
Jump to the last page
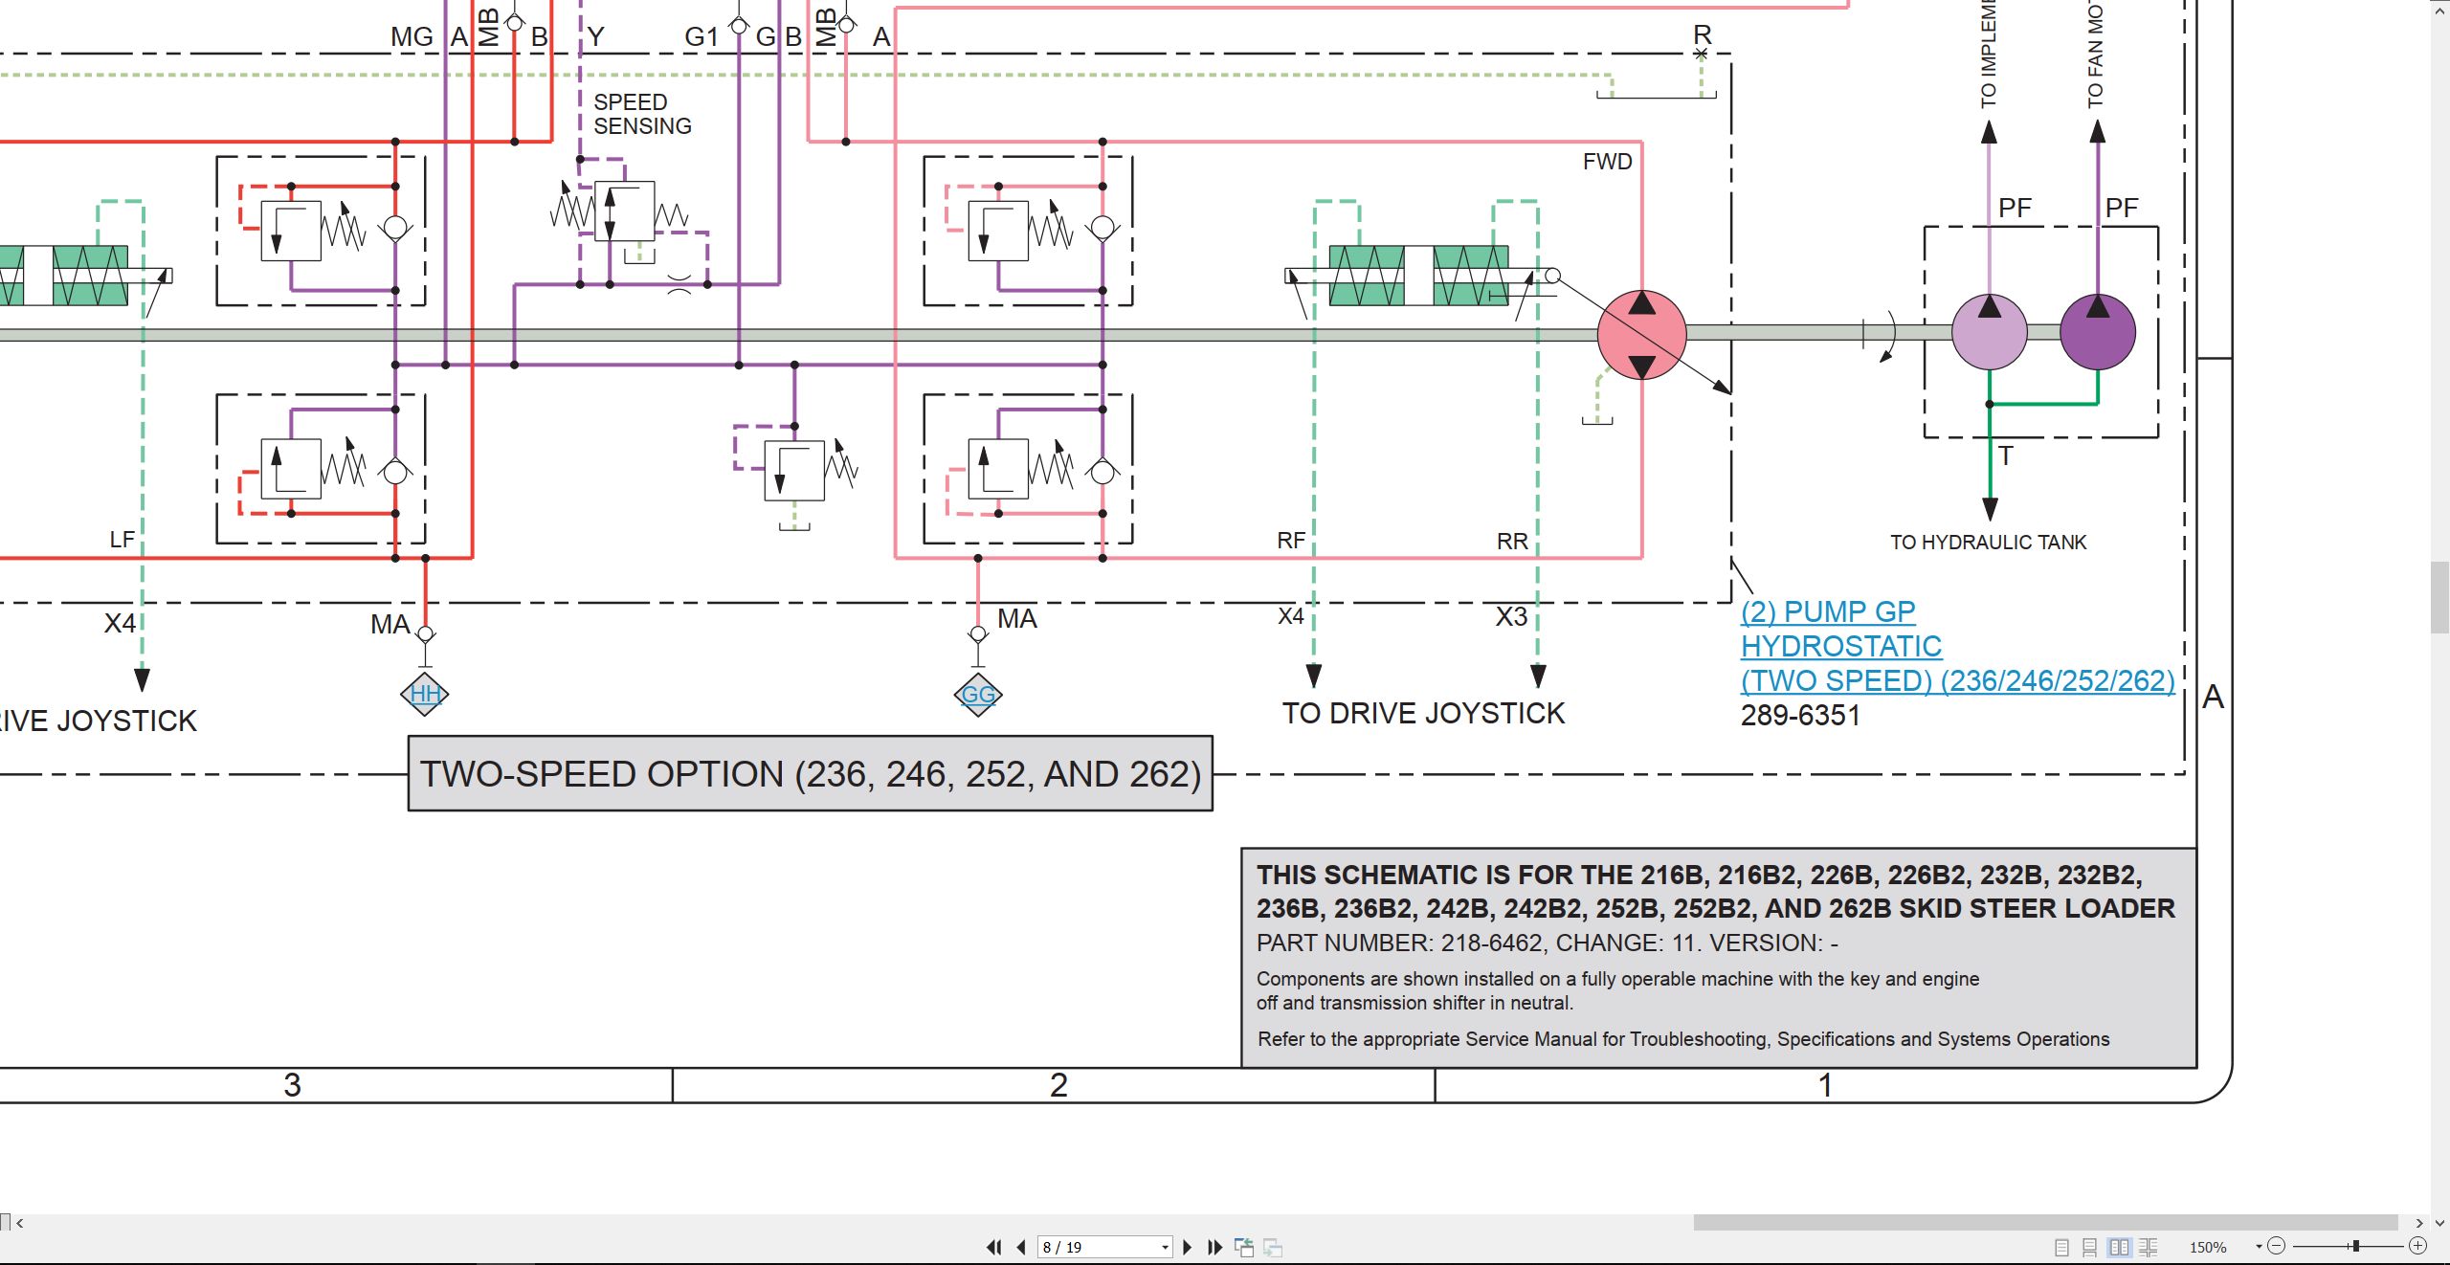tap(1215, 1247)
